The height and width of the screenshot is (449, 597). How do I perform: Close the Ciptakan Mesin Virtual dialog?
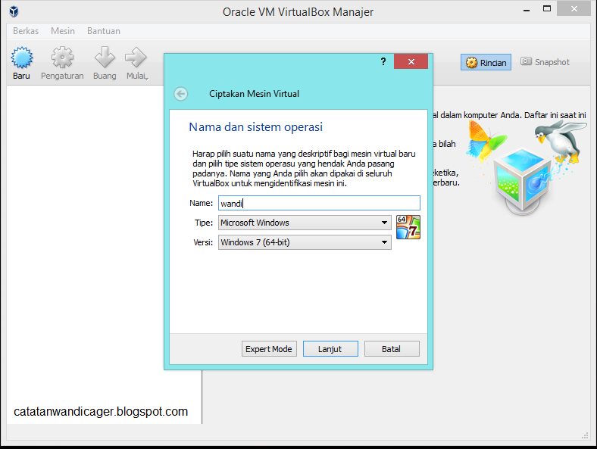pos(411,61)
